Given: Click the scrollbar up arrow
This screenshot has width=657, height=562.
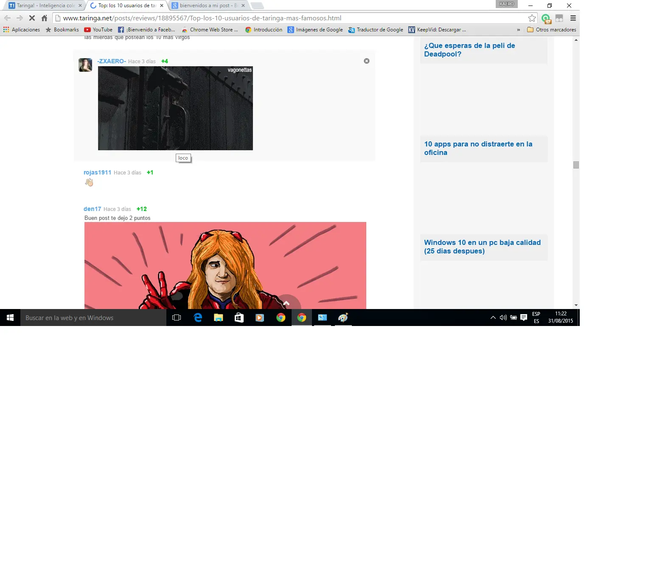Looking at the screenshot, I should 576,40.
